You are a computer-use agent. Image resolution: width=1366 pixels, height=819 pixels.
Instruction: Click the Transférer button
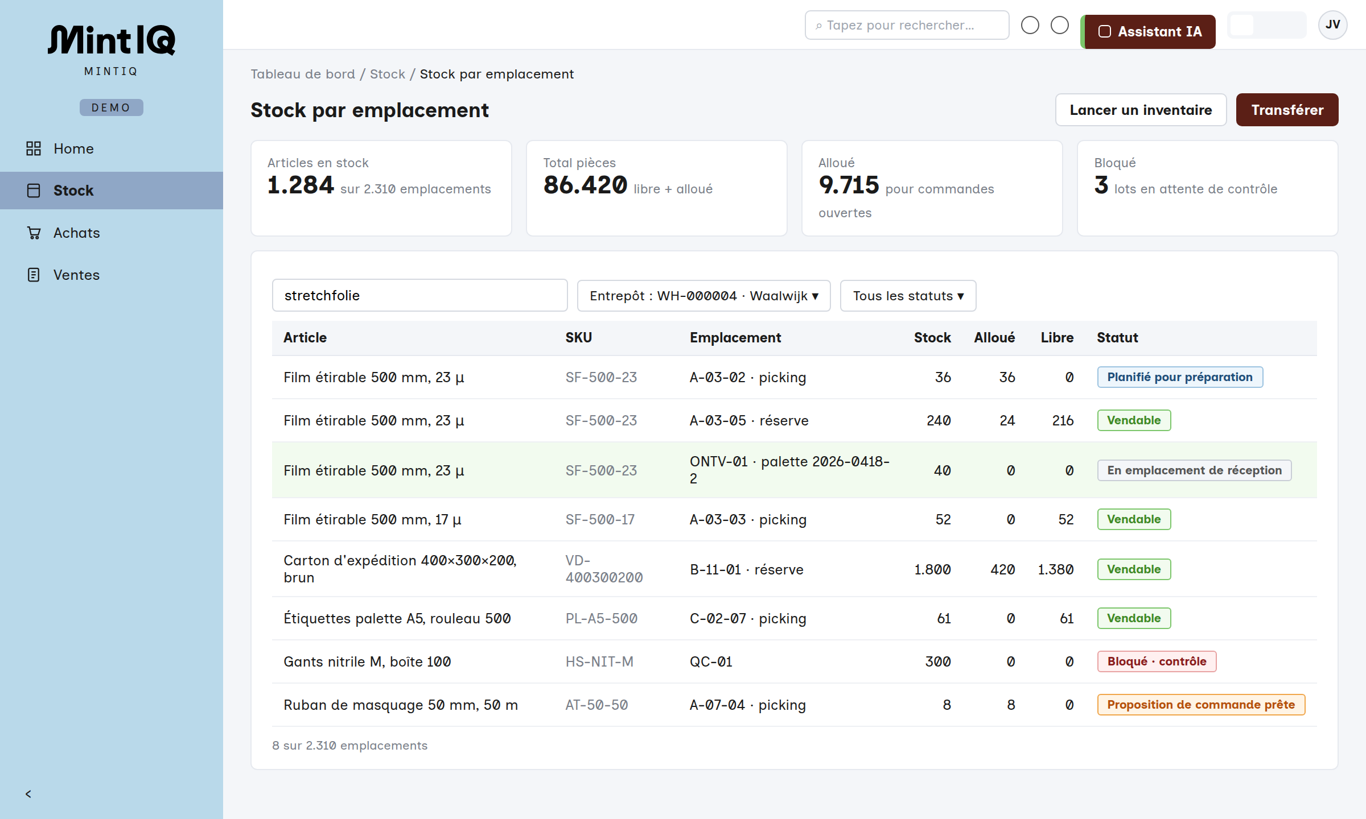1287,110
